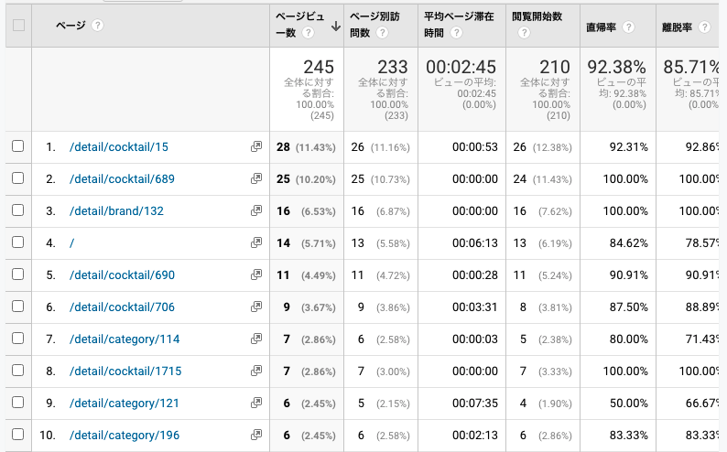Image resolution: width=727 pixels, height=452 pixels.
Task: Open /detail/cocktail/15 in new window icon
Action: click(256, 146)
